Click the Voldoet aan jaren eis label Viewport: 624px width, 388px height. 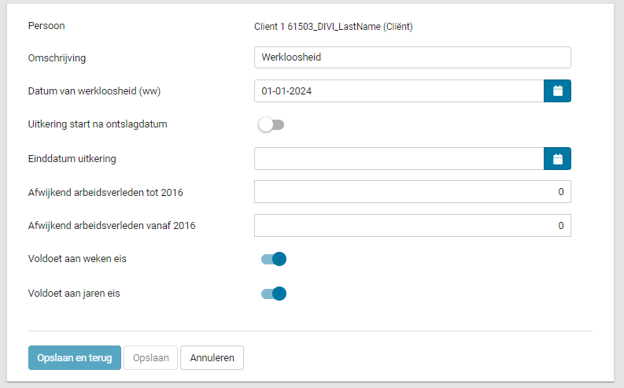point(74,294)
